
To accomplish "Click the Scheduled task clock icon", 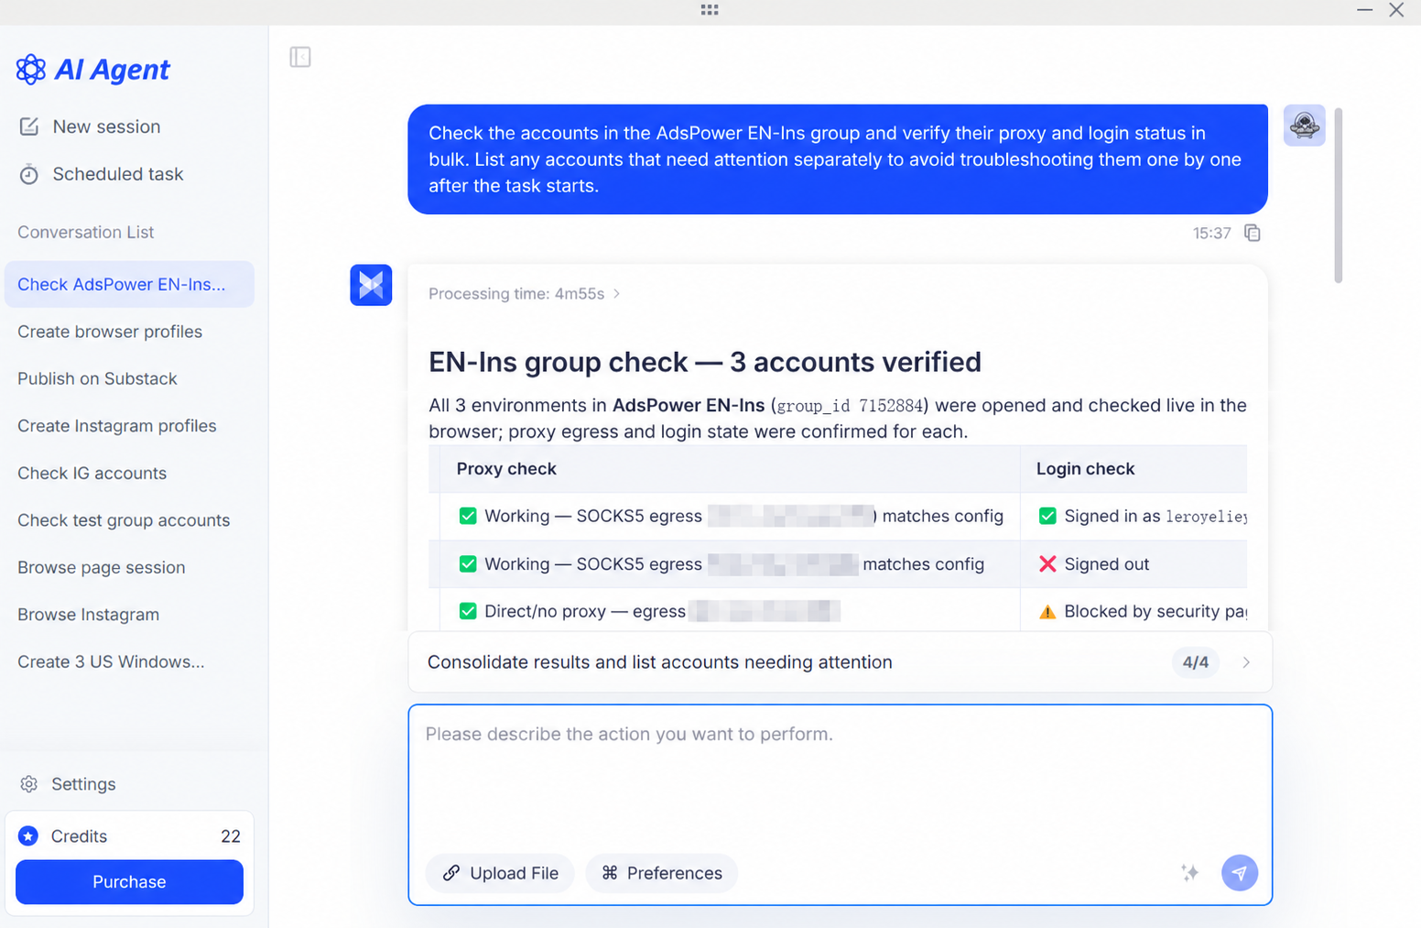I will tap(29, 174).
